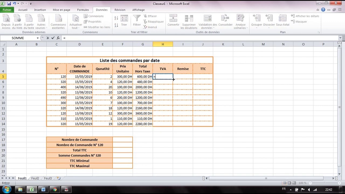Minimize the ribbon with caret icon

pos(318,10)
